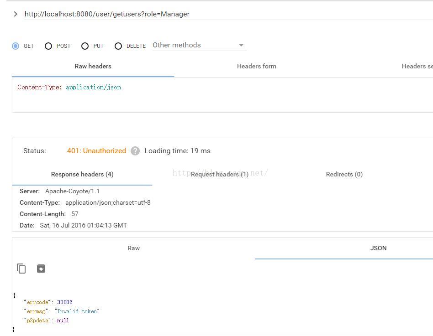Expand the URL details chevron arrow

click(16, 14)
